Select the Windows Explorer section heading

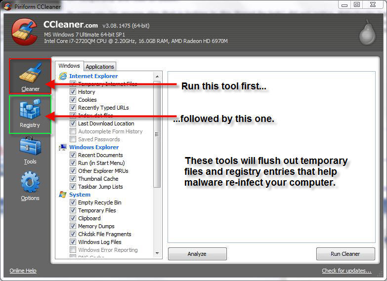(94, 147)
